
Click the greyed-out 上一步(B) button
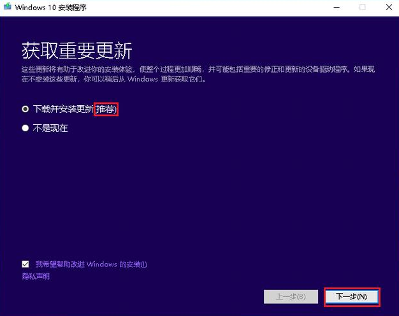[291, 297]
